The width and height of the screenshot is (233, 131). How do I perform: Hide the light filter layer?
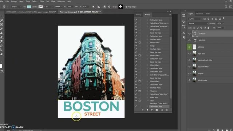(x=189, y=53)
